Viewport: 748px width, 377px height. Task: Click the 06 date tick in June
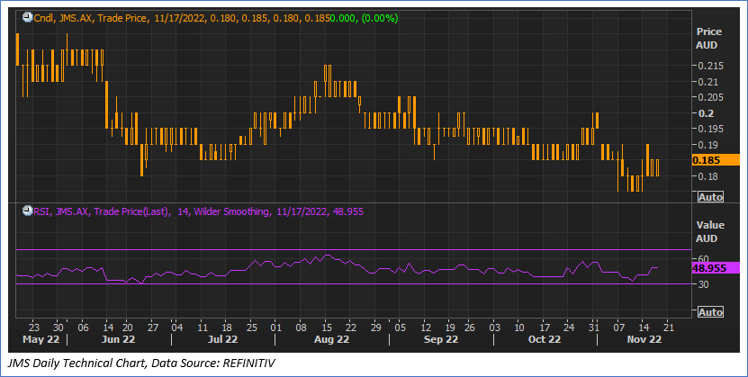[x=82, y=328]
